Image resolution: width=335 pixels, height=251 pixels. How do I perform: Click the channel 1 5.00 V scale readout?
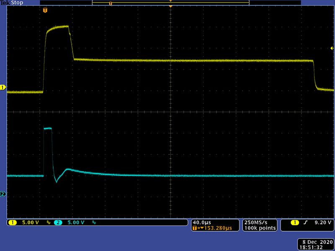click(30, 223)
